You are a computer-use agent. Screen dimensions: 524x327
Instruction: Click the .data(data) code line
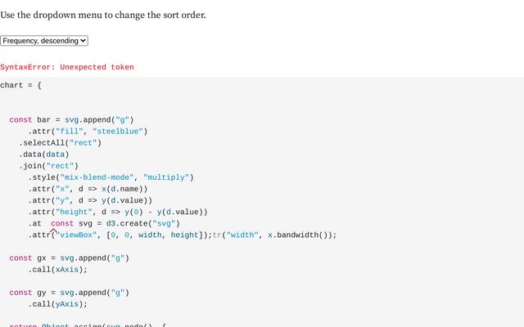click(44, 154)
